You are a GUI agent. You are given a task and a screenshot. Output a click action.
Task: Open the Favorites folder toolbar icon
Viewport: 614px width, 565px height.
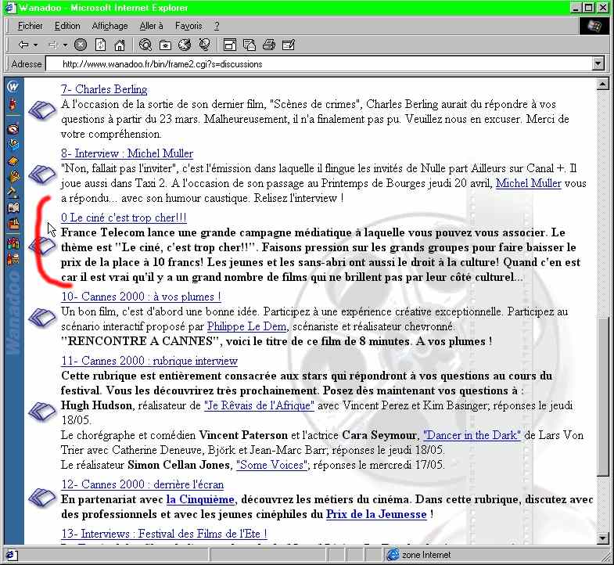[165, 45]
